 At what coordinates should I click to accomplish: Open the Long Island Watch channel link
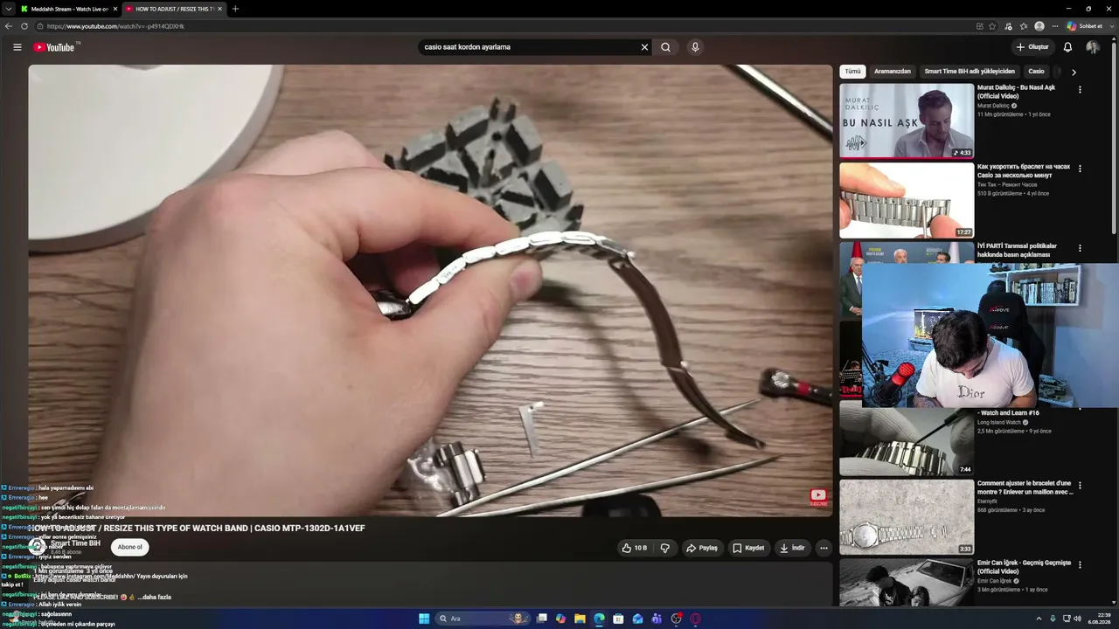pyautogui.click(x=999, y=423)
